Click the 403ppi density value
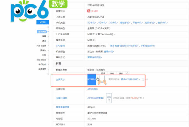This screenshot has height=127, width=189. click(91, 107)
